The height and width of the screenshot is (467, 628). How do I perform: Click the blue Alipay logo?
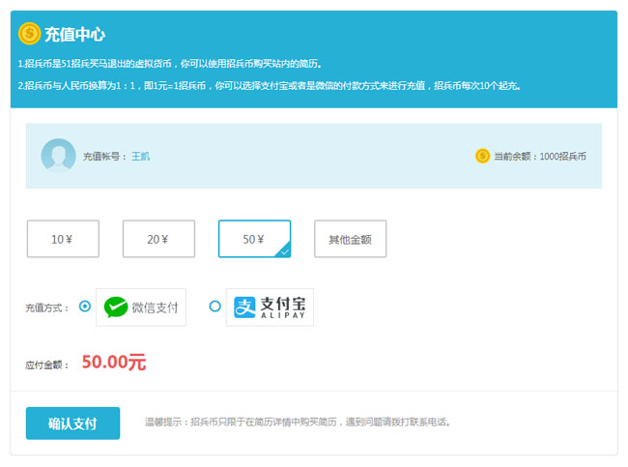(x=244, y=307)
